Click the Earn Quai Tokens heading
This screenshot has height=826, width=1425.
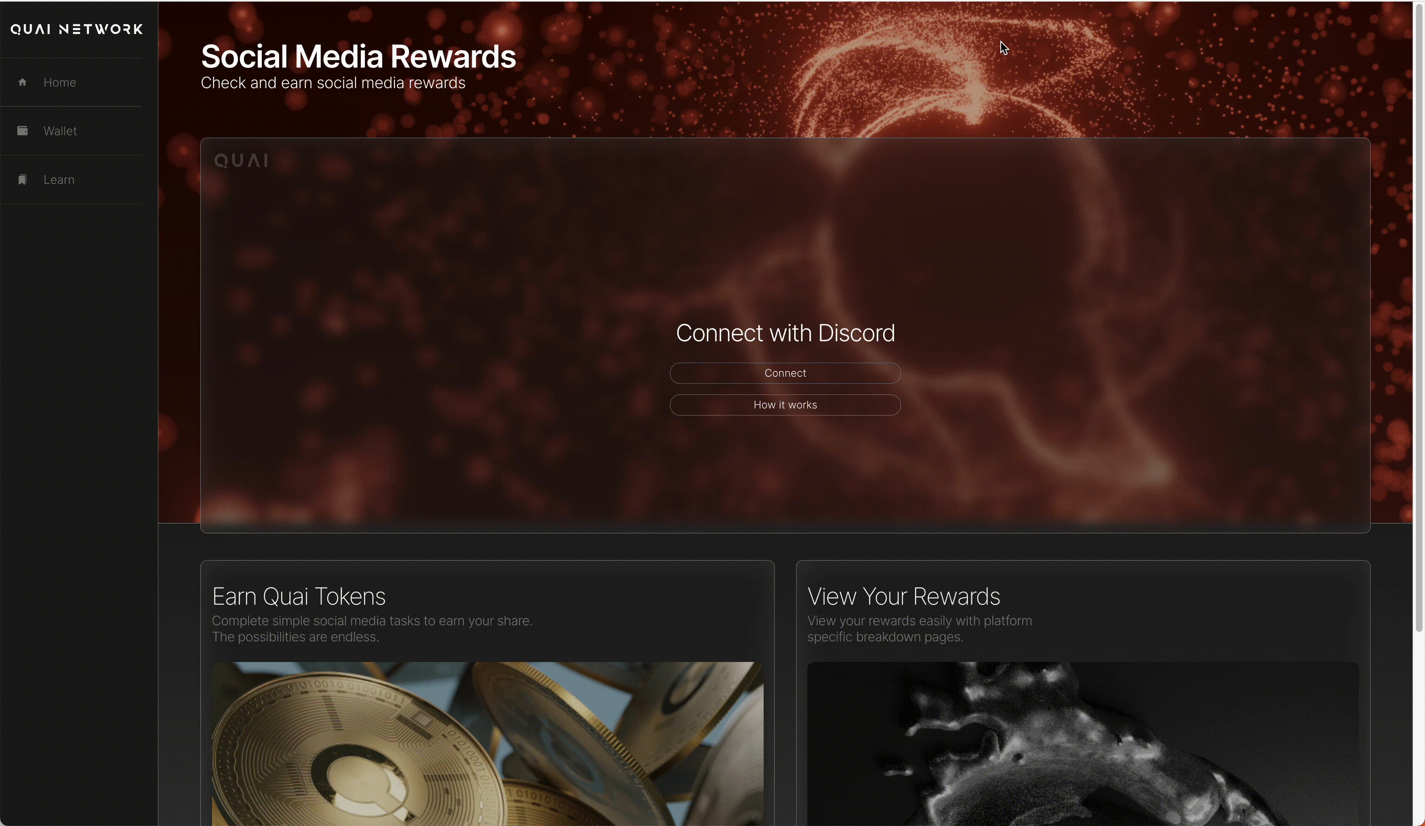coord(299,596)
